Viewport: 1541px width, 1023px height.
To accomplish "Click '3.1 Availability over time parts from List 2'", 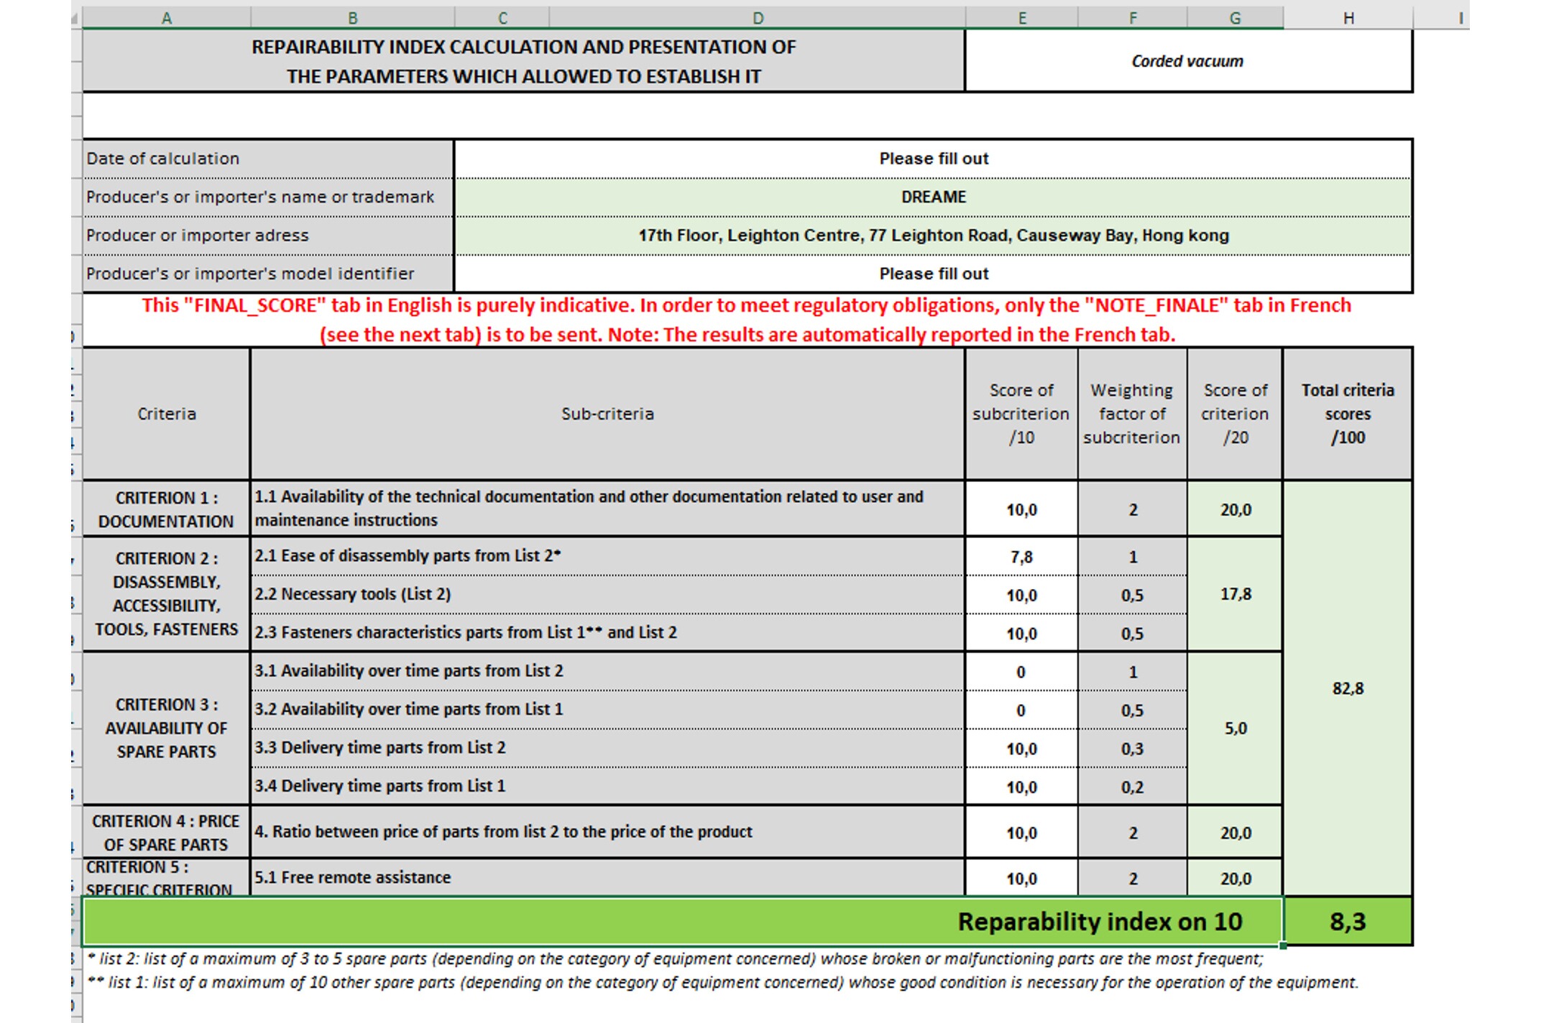I will tap(409, 671).
